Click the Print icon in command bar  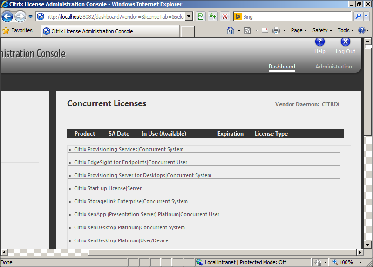pos(276,30)
